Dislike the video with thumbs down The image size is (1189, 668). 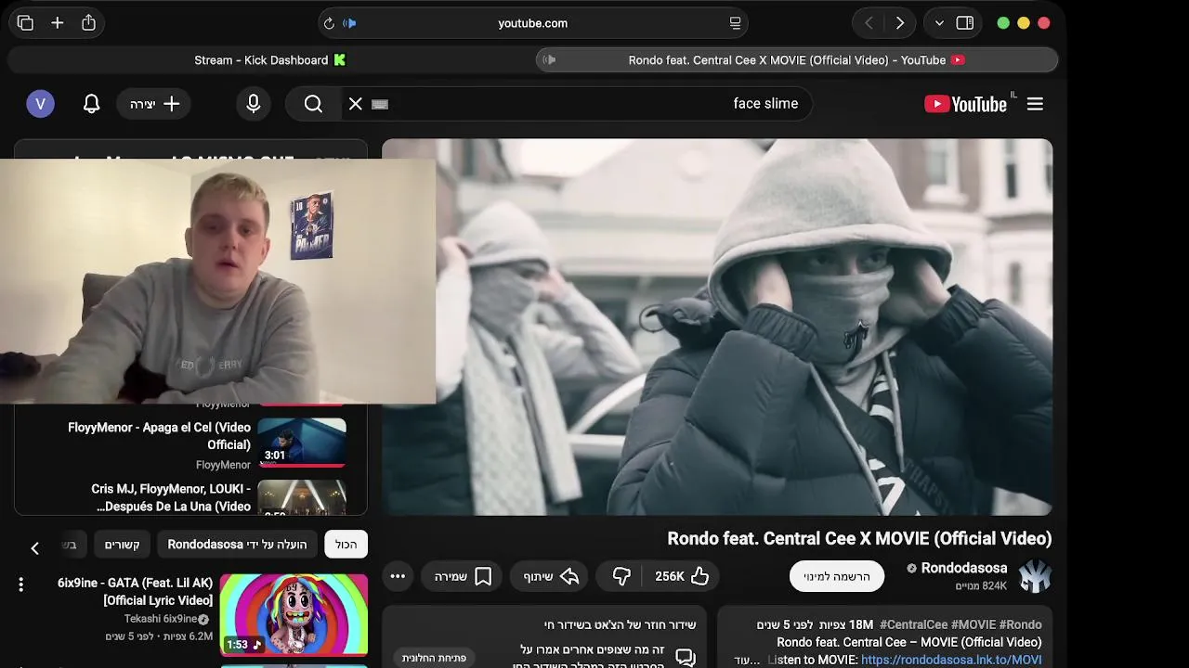click(x=621, y=576)
